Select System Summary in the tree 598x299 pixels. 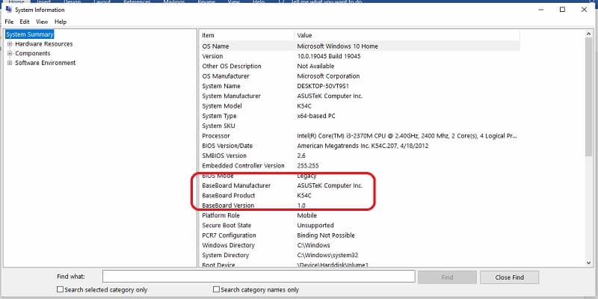coord(30,34)
